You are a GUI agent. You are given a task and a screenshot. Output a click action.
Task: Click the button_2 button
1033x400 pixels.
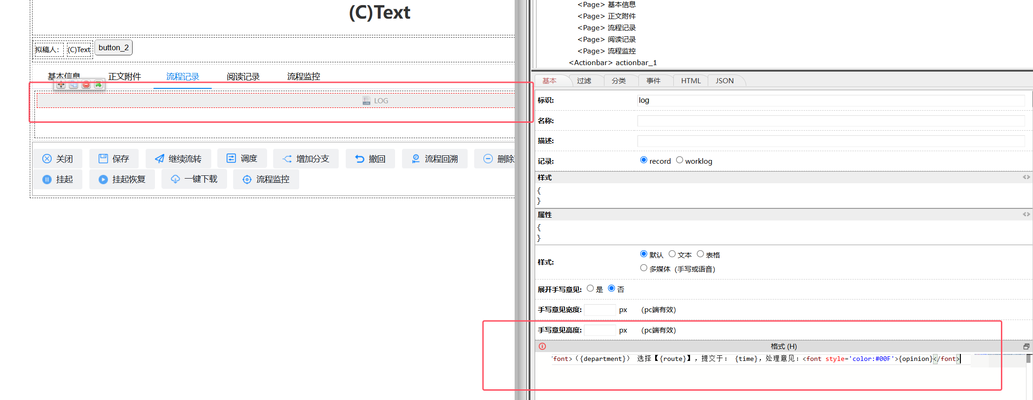[x=114, y=47]
